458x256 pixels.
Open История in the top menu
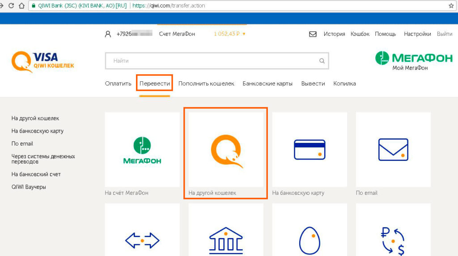pos(335,34)
